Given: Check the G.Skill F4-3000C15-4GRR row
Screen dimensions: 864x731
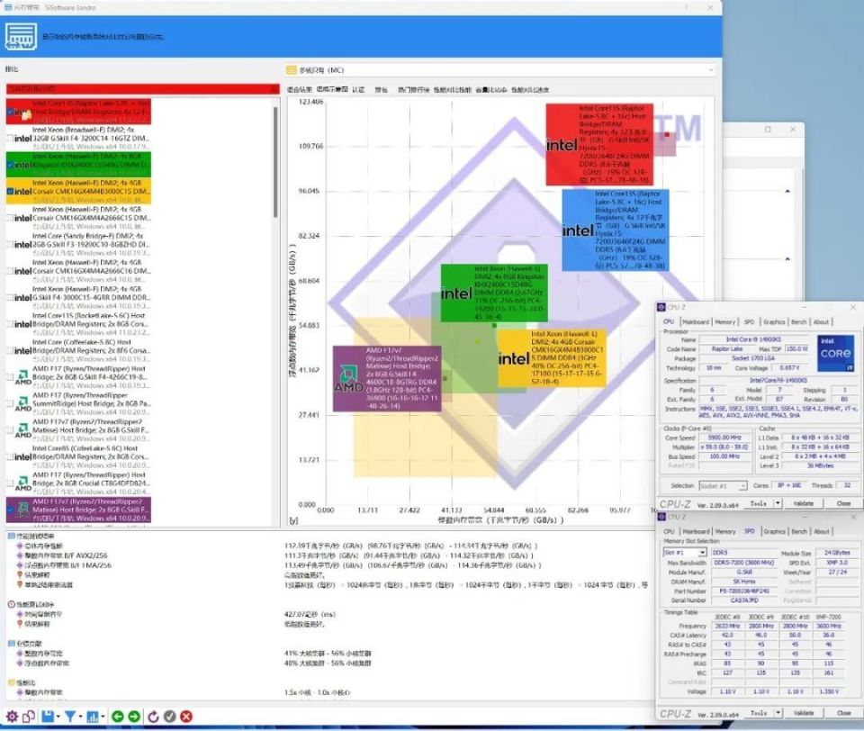Looking at the screenshot, I should click(10, 298).
